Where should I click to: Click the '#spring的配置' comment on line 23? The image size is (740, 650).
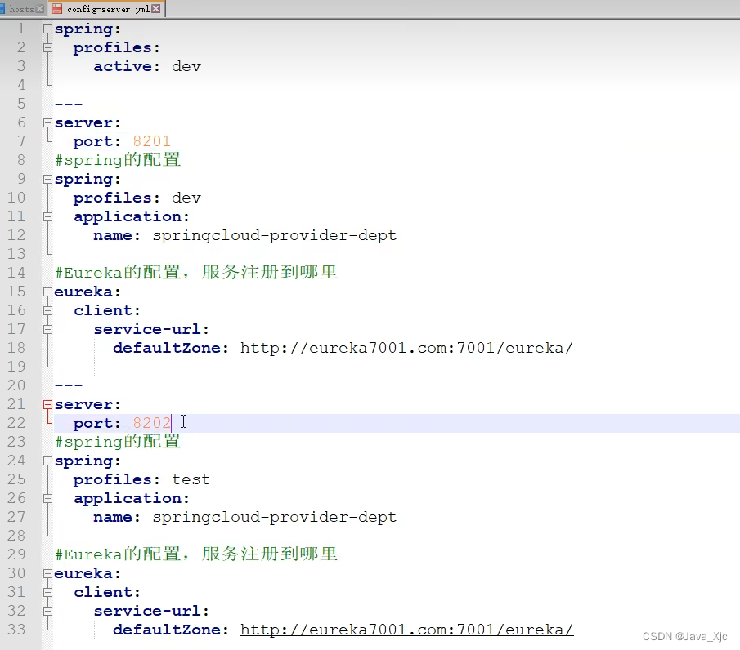pyautogui.click(x=118, y=442)
